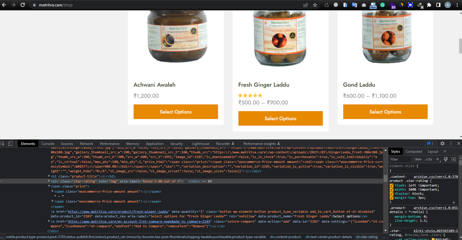Select Options for Achwani Awaleh
Screen dimensions: 462x240
[176, 112]
